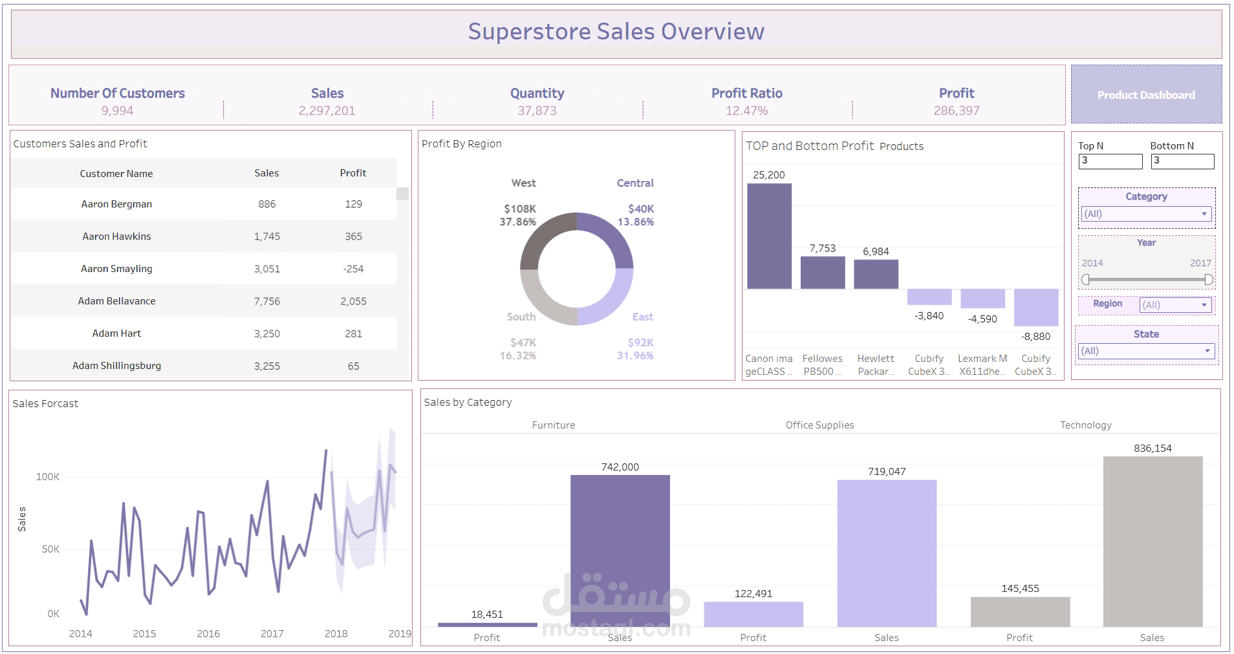
Task: Click the Furniture category header
Action: (x=553, y=425)
